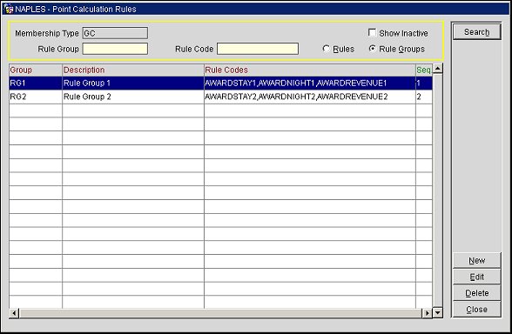Enable the Show Inactive checkbox
This screenshot has width=512, height=334.
pyautogui.click(x=372, y=33)
